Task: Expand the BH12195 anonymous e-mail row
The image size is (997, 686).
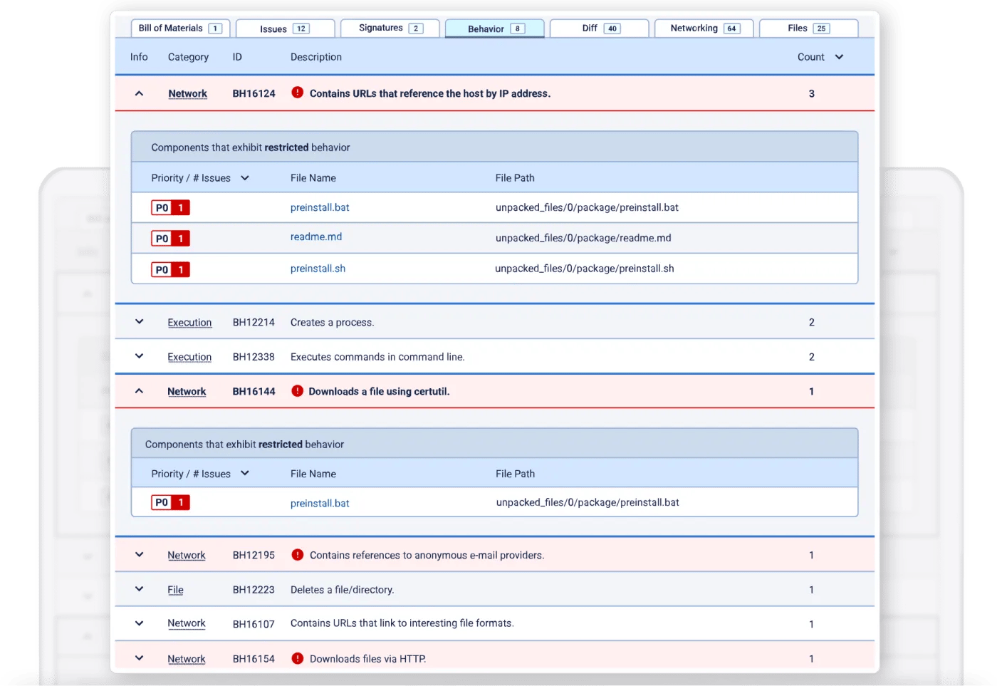Action: [139, 555]
